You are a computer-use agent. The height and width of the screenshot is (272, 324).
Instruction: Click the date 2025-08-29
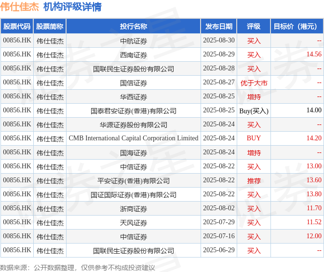(x=218, y=54)
